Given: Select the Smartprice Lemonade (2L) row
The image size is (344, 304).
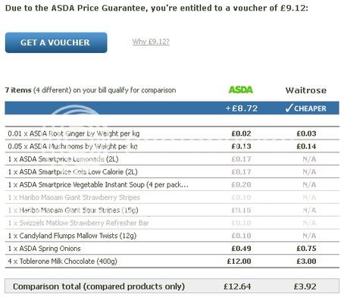Looking at the screenshot, I should pyautogui.click(x=172, y=159).
